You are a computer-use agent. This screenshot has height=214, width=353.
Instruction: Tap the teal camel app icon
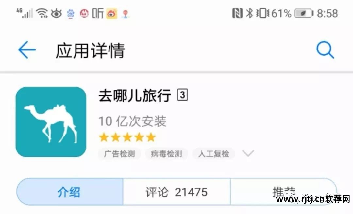tap(51, 122)
